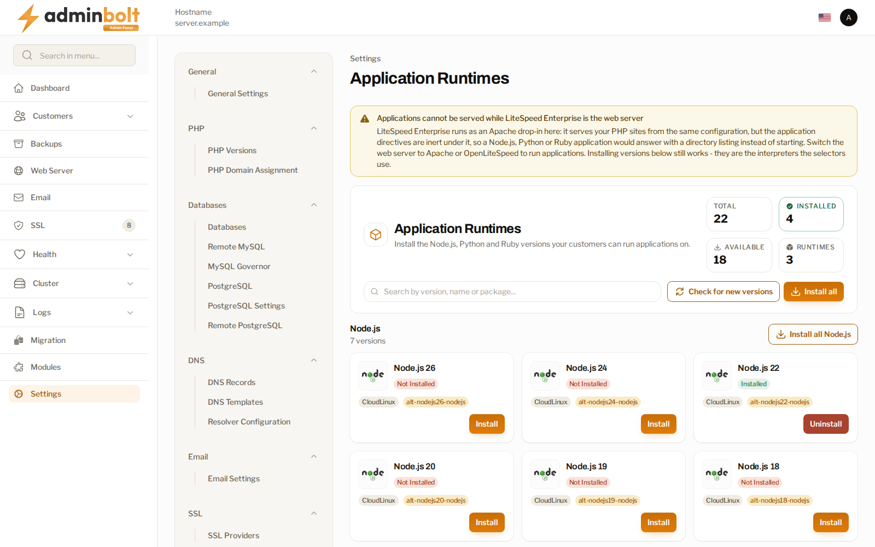Click the Customers people icon
875x547 pixels.
[20, 116]
